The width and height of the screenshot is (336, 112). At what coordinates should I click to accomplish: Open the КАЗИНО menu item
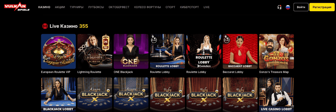44,7
